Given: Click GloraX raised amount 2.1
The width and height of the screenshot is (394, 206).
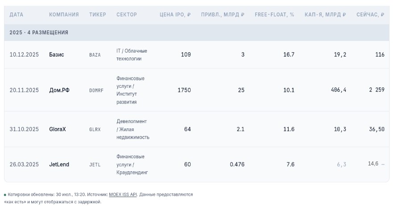Looking at the screenshot, I should click(x=241, y=129).
